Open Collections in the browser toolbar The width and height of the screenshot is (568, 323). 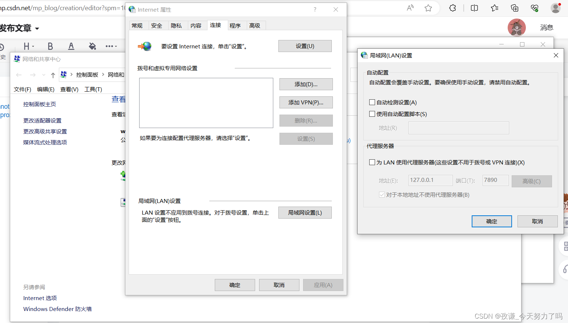coord(494,8)
